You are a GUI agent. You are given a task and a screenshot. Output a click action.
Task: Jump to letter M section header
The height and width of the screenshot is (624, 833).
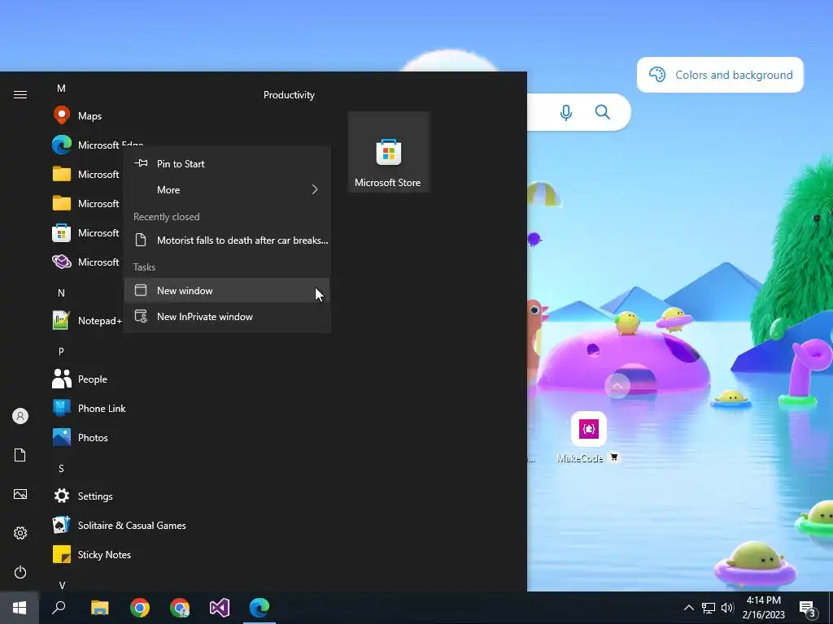click(x=61, y=88)
